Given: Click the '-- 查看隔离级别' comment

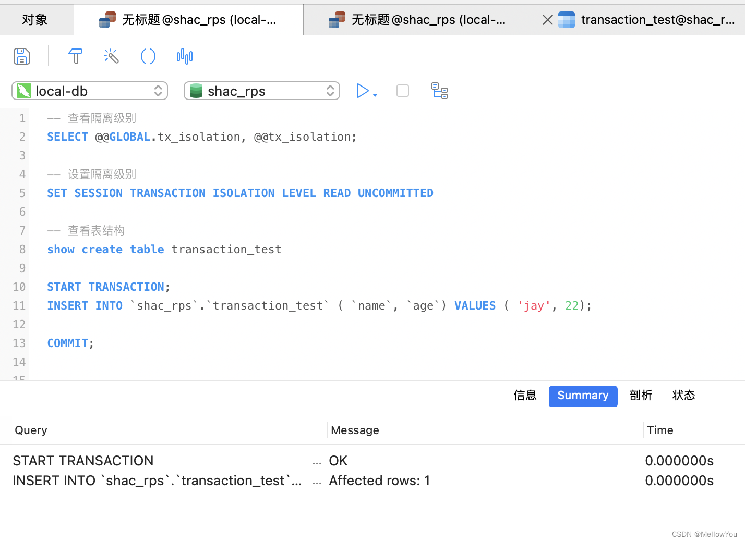Looking at the screenshot, I should pyautogui.click(x=91, y=118).
